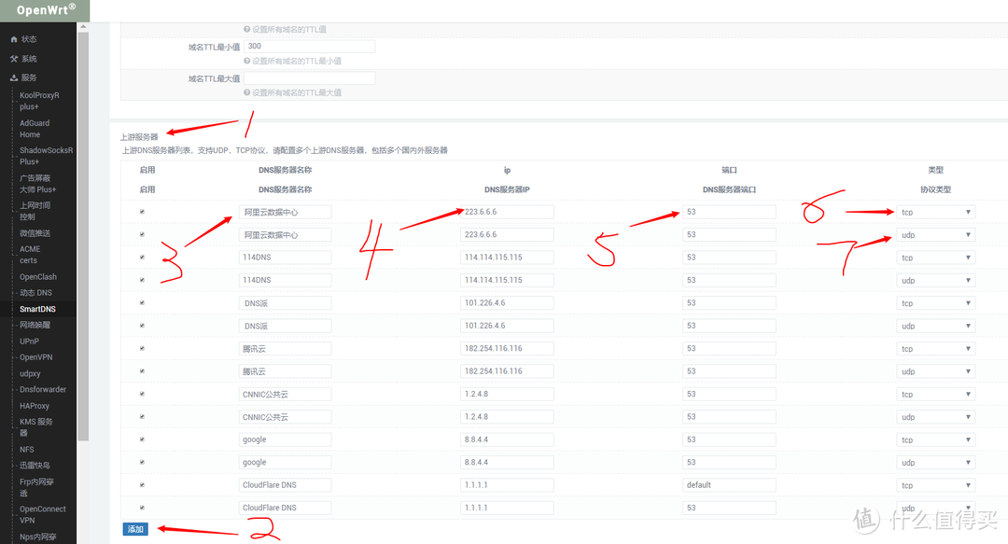Click the 协议类型 column header

[x=935, y=189]
